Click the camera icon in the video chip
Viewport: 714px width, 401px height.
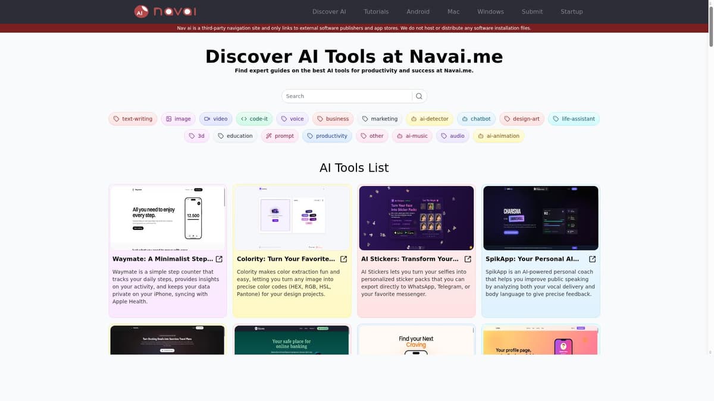pos(208,118)
